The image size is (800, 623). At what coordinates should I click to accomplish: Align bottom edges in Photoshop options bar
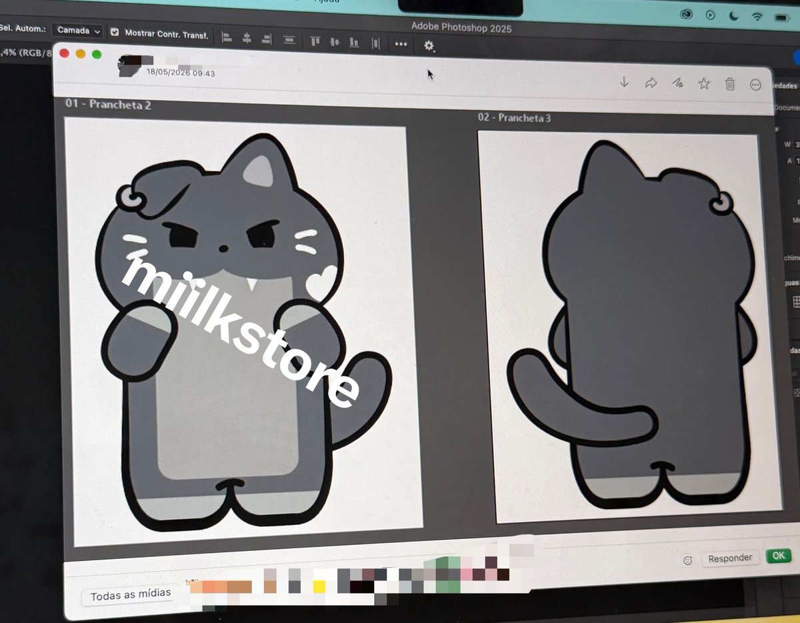pyautogui.click(x=355, y=42)
